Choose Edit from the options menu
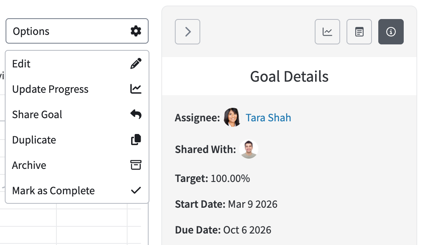 tap(77, 64)
